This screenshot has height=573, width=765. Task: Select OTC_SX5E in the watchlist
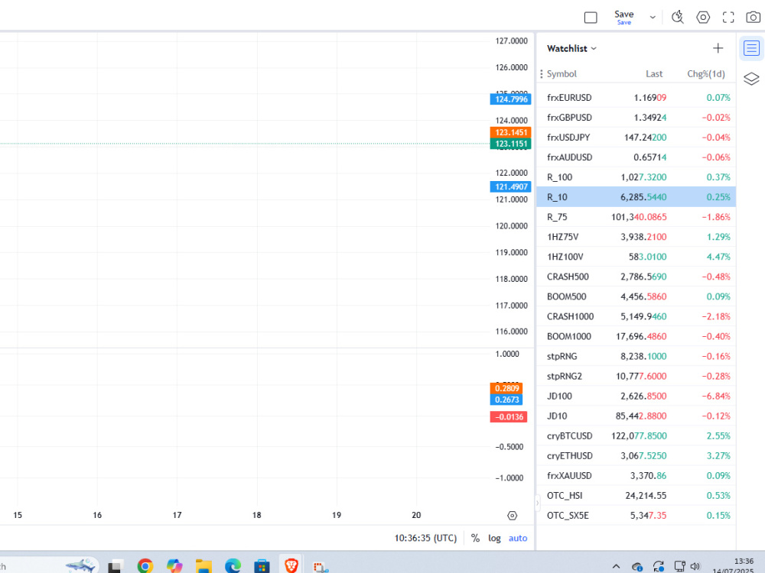[x=636, y=516]
